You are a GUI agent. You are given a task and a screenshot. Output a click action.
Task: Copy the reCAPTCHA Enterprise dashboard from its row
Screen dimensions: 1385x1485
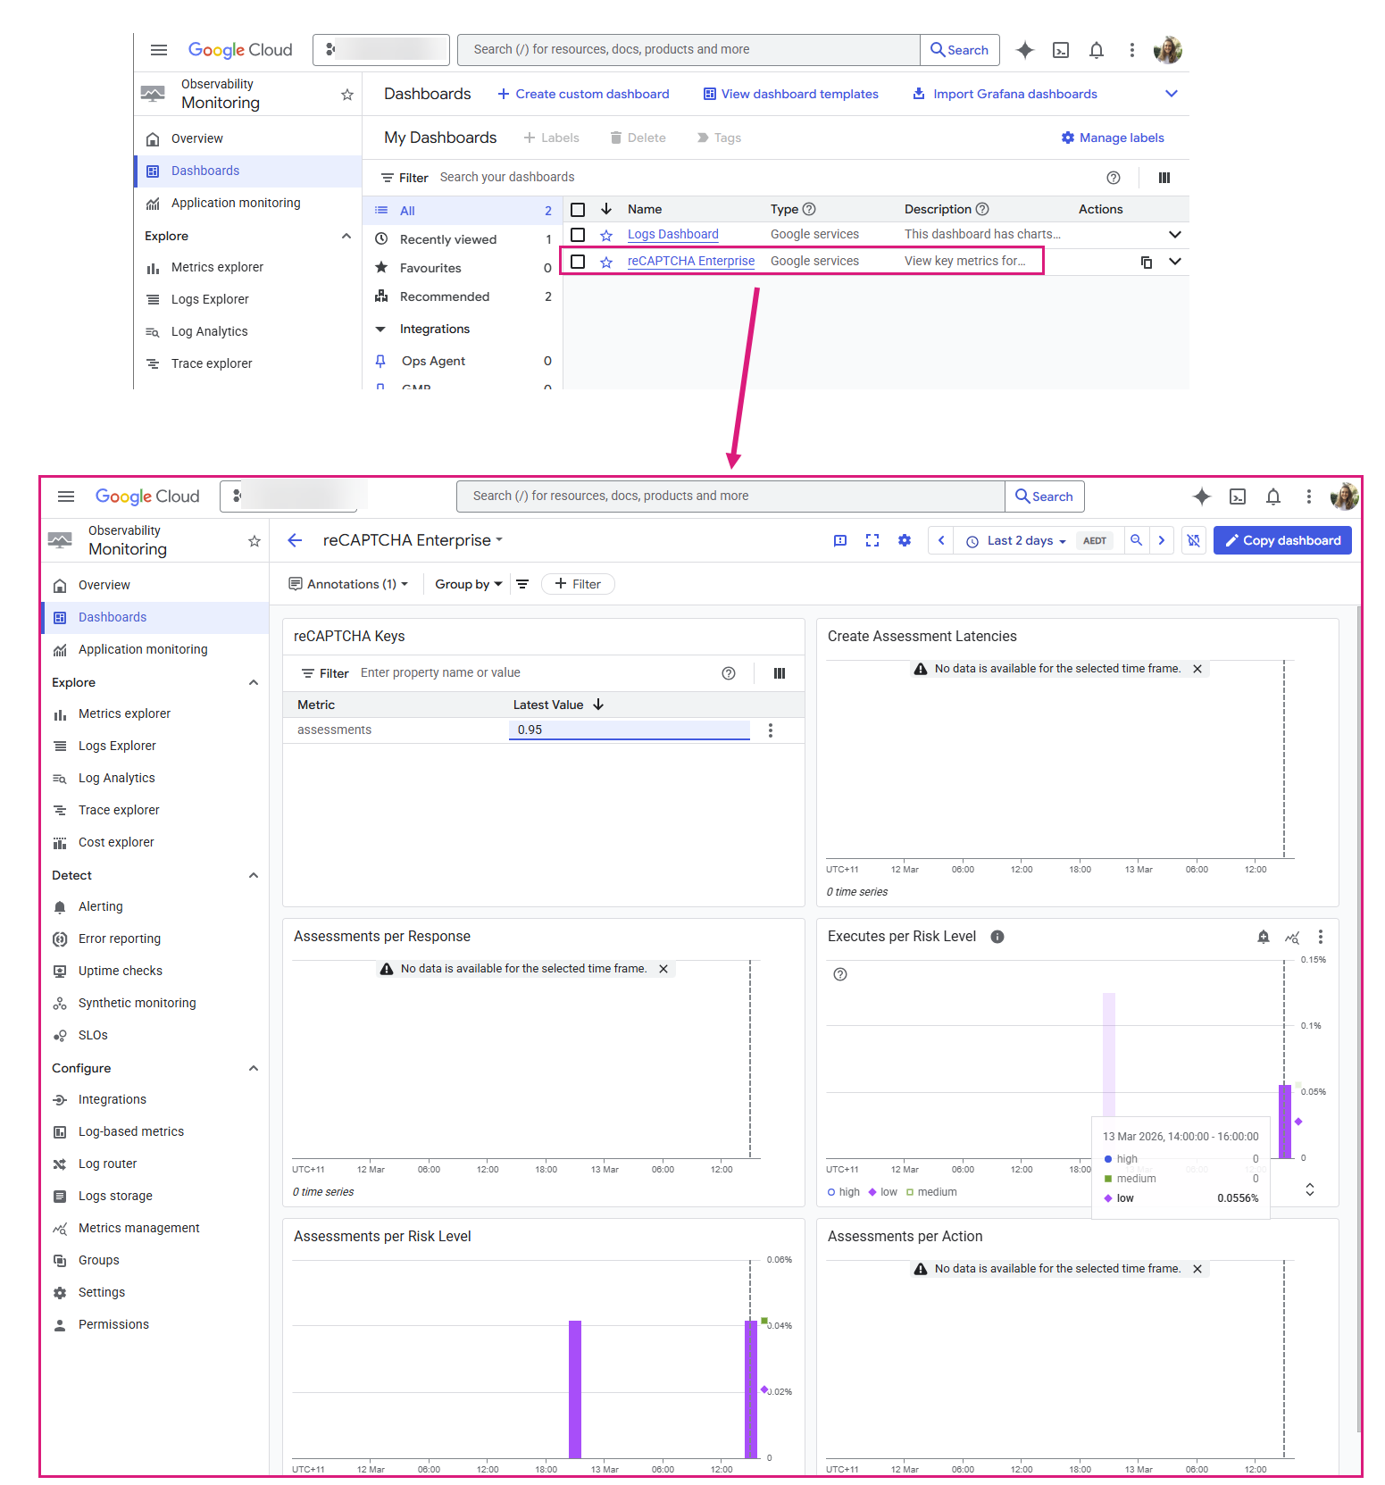(x=1147, y=262)
